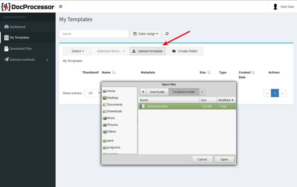This screenshot has height=187, width=297.
Task: Select the work bookmark folder
Action: point(119,141)
